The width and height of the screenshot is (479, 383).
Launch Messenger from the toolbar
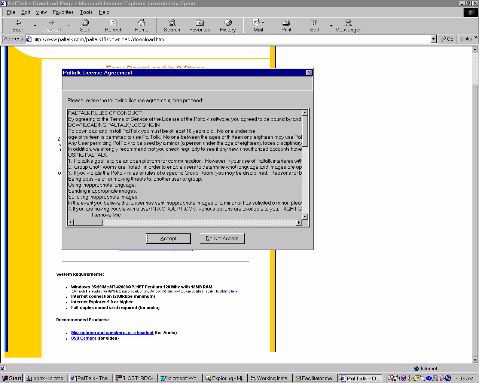pos(348,26)
